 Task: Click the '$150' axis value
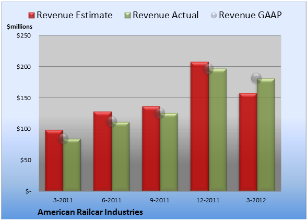(23, 98)
